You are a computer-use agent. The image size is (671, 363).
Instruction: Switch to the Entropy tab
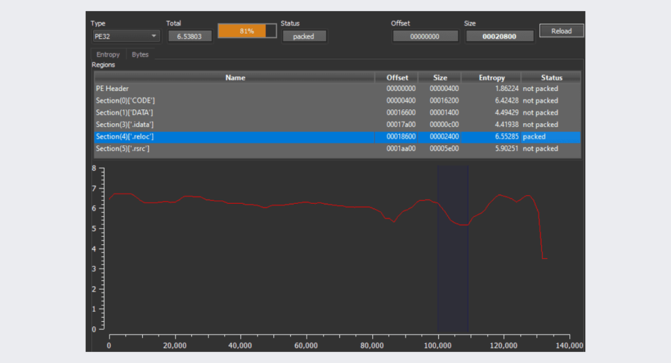108,54
